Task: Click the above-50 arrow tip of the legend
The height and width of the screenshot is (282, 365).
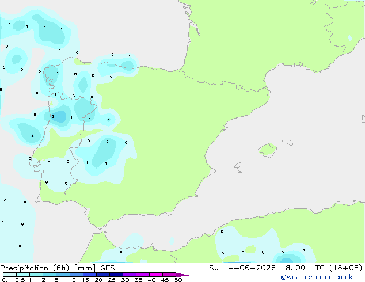Action: pyautogui.click(x=182, y=275)
